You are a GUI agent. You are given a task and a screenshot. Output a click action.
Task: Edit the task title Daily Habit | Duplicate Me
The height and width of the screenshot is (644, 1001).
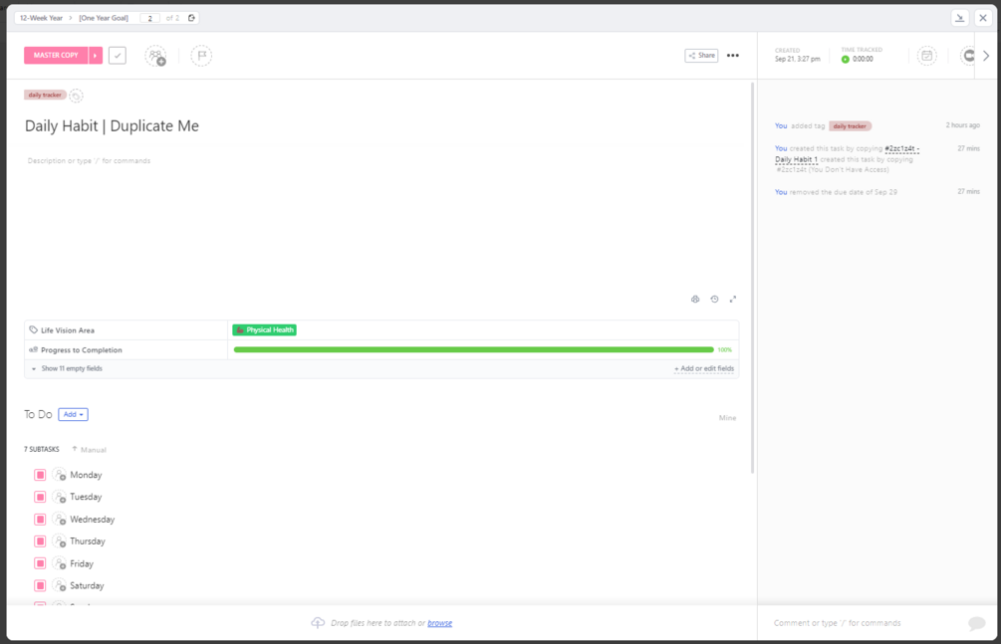coord(112,125)
